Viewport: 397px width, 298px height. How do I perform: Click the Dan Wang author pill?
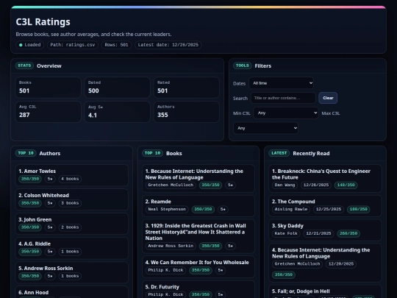click(x=285, y=185)
